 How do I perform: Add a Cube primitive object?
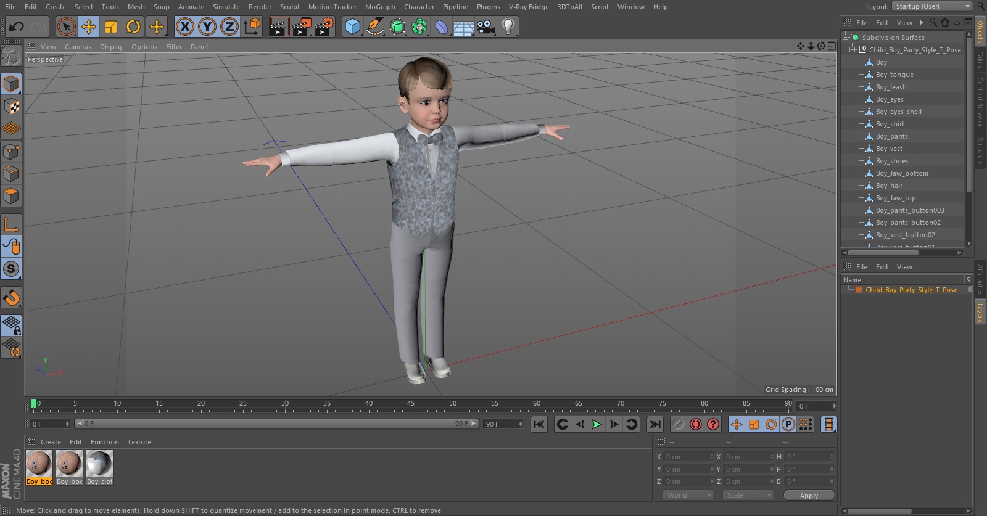pos(352,27)
